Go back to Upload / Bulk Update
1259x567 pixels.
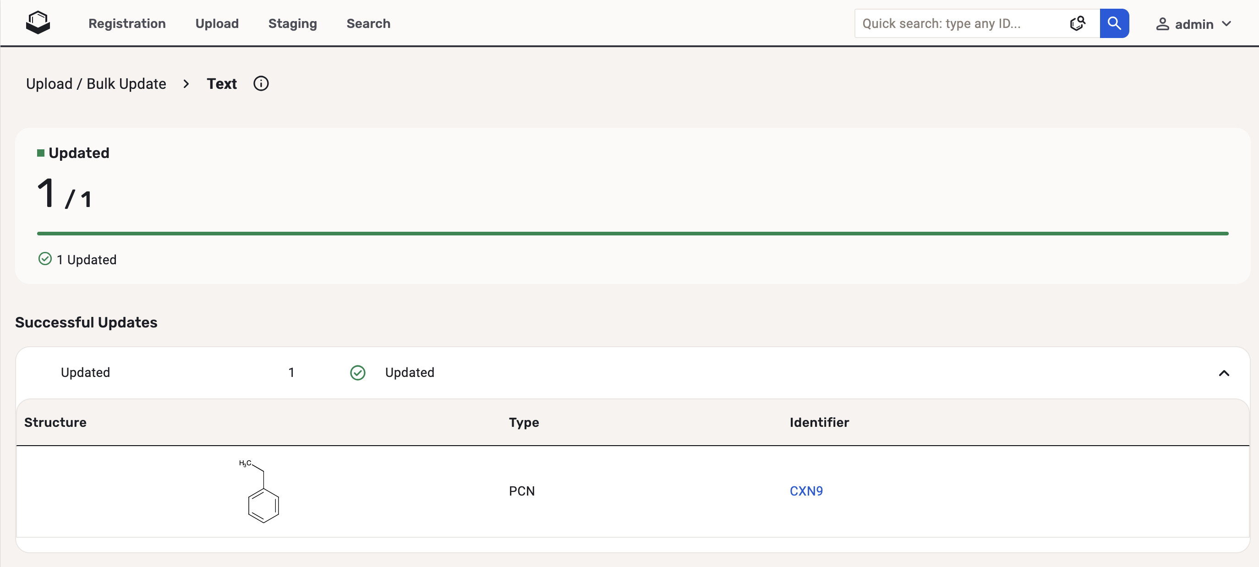coord(96,84)
